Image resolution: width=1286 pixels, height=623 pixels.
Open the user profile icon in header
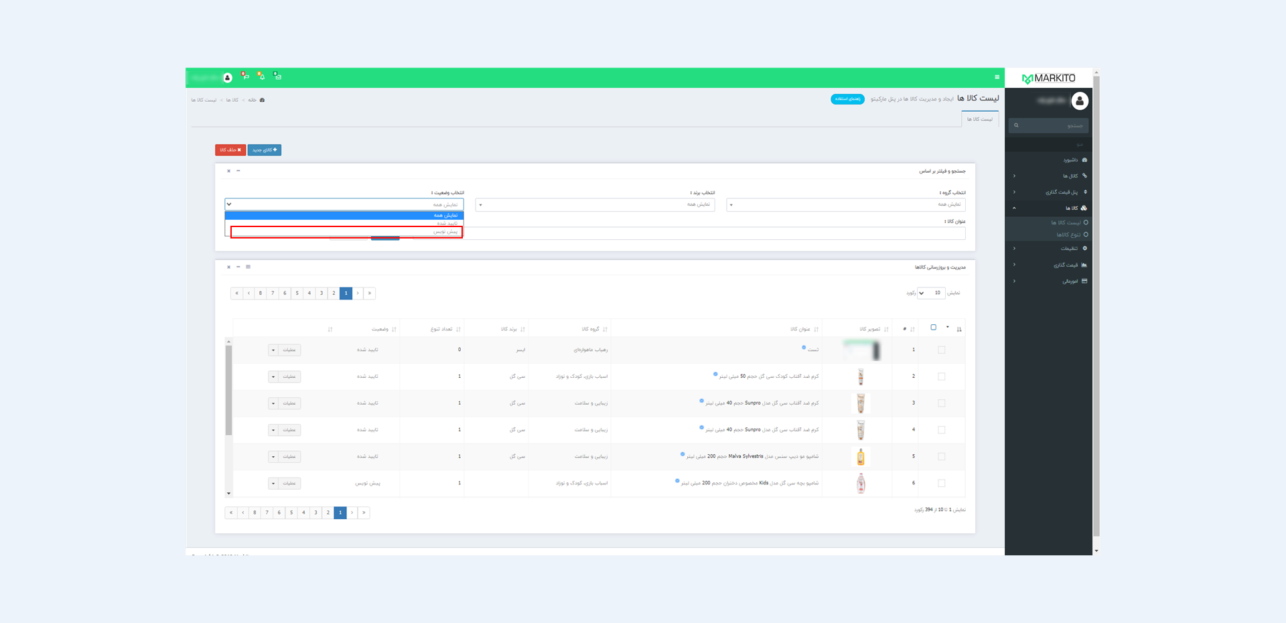click(228, 78)
